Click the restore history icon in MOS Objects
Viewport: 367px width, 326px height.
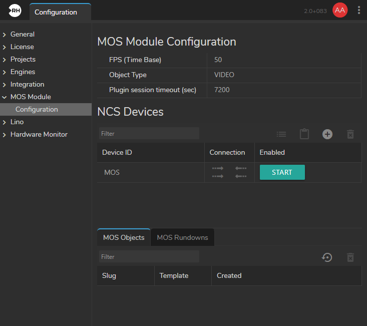[x=327, y=257]
